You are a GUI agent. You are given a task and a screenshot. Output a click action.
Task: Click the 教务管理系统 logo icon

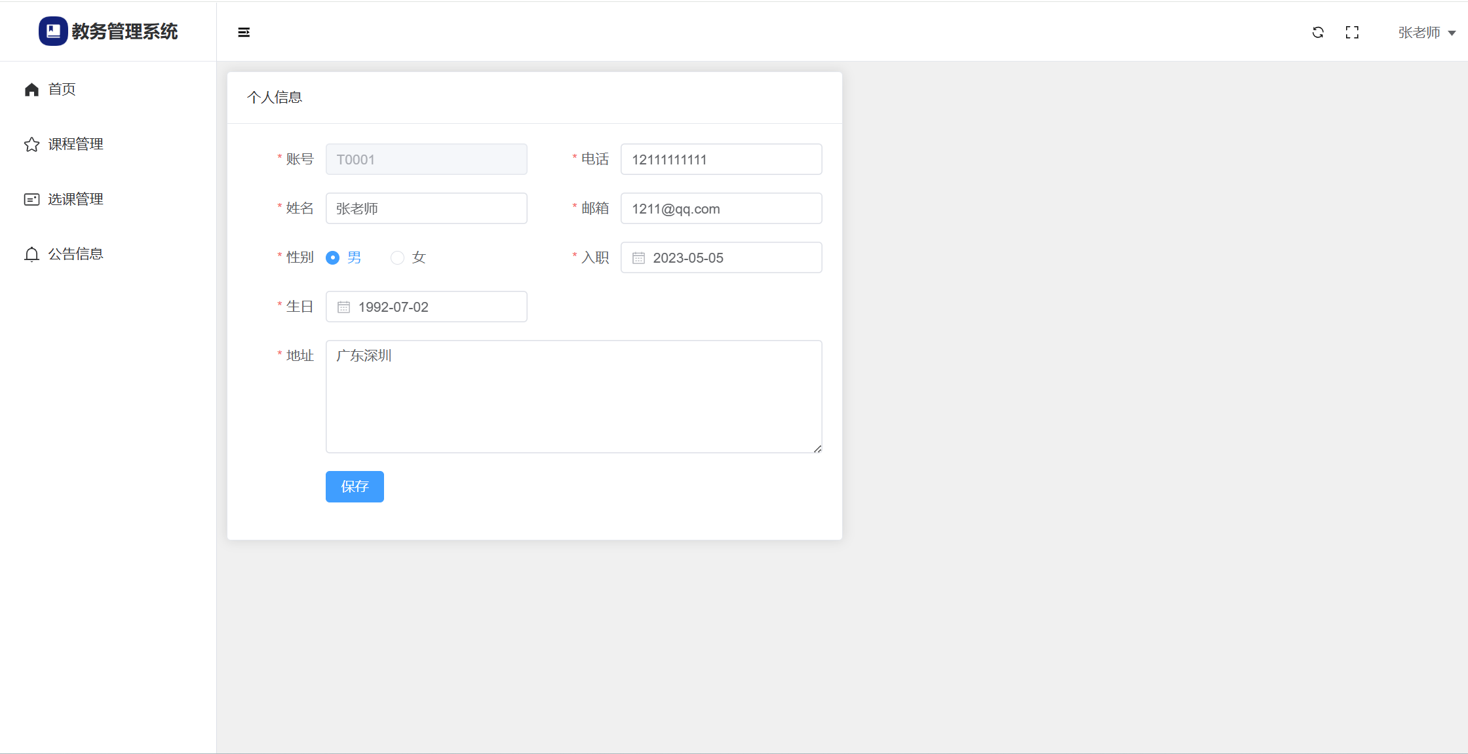(53, 31)
